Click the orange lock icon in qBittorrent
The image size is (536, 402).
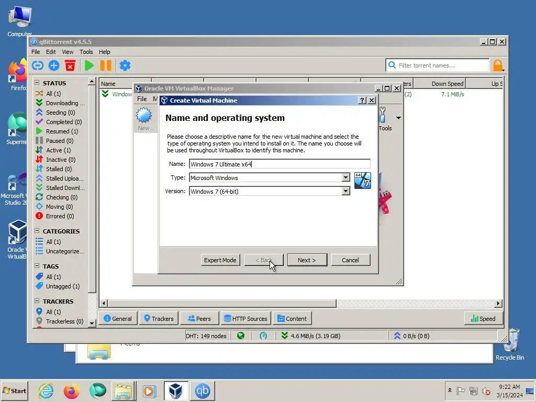(498, 65)
